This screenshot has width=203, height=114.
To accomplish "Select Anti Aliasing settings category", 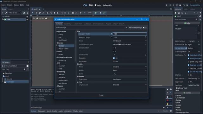I will (x=63, y=83).
